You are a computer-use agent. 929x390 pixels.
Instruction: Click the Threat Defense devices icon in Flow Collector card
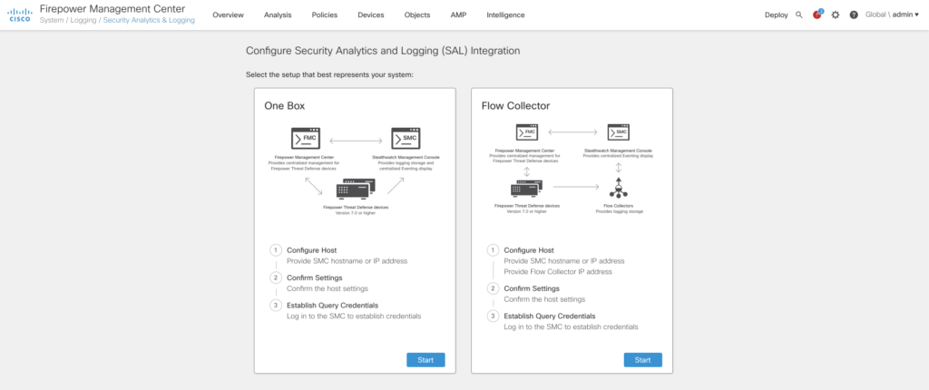527,188
